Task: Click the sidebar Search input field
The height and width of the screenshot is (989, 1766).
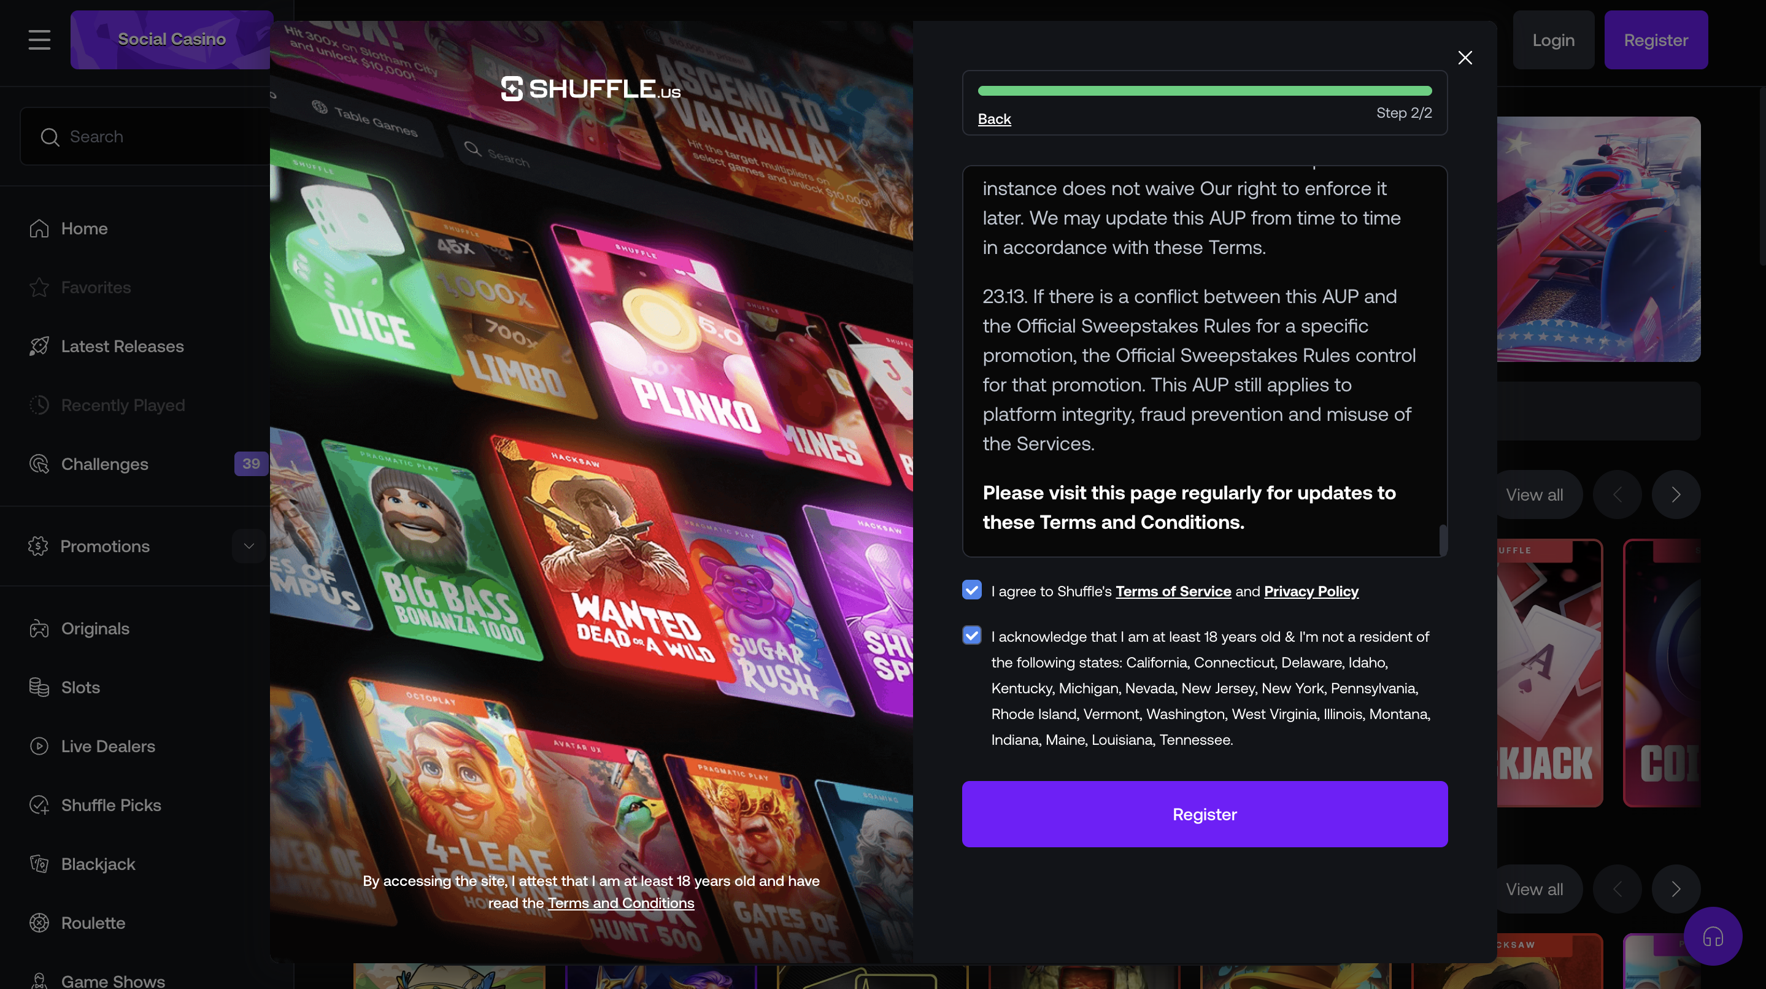Action: pyautogui.click(x=145, y=136)
